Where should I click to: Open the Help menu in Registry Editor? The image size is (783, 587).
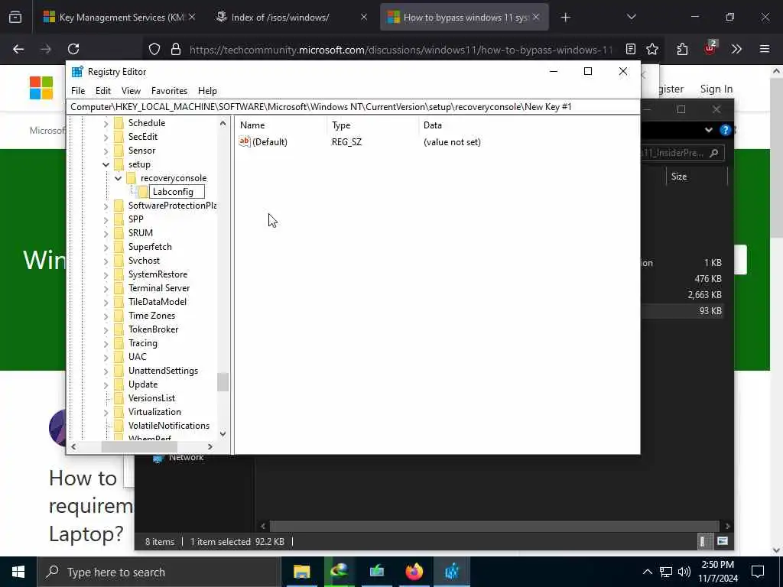click(207, 91)
